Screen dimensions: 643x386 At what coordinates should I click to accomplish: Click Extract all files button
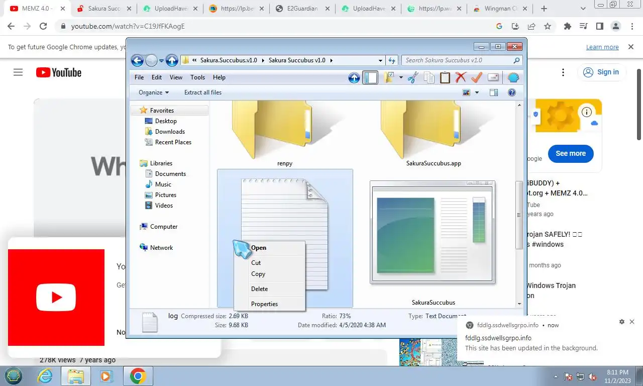click(203, 92)
